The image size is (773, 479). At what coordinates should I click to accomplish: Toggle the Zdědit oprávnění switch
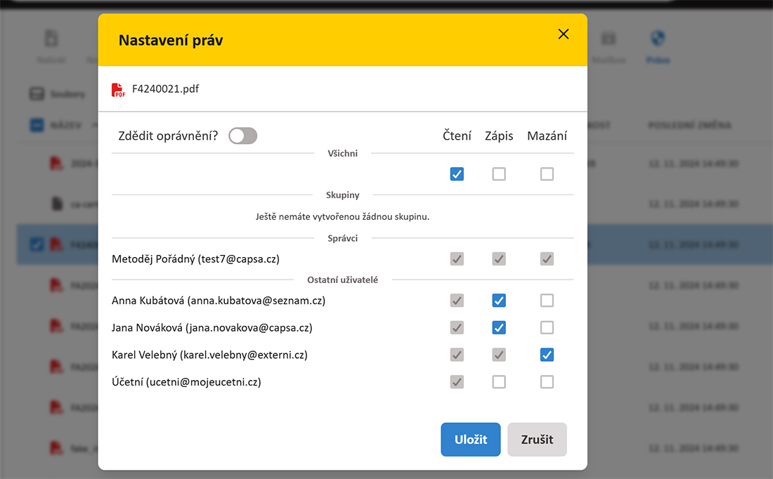pos(243,136)
